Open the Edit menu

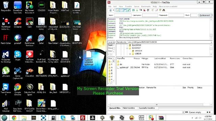115,6
